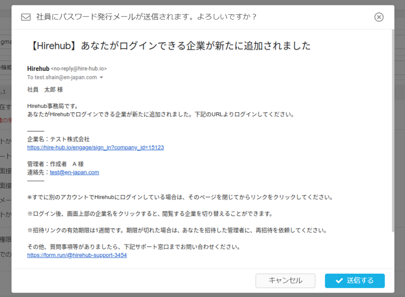Click the dialog's vertical scrollbar
This screenshot has height=297, width=405.
393,130
